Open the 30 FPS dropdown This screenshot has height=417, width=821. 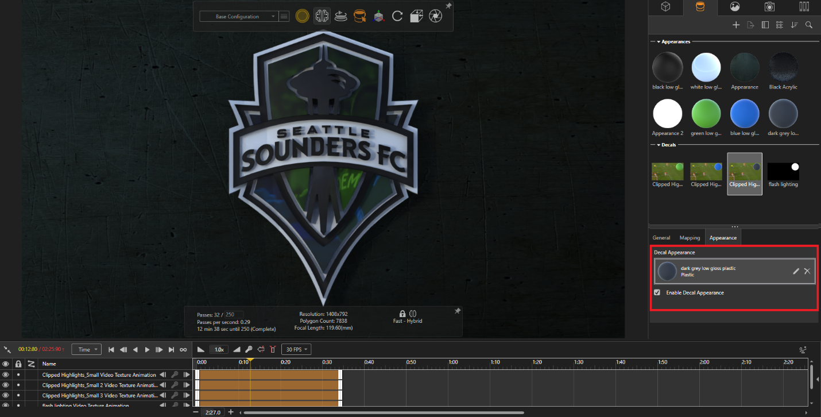point(296,349)
